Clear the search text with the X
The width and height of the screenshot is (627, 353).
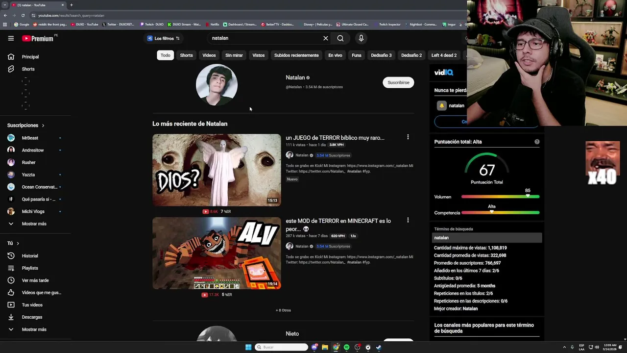coord(325,38)
